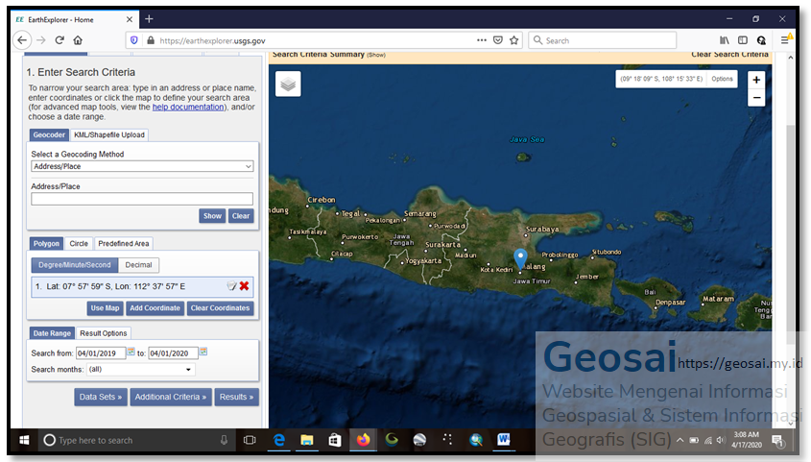
Task: Click the Show address button
Action: [212, 216]
